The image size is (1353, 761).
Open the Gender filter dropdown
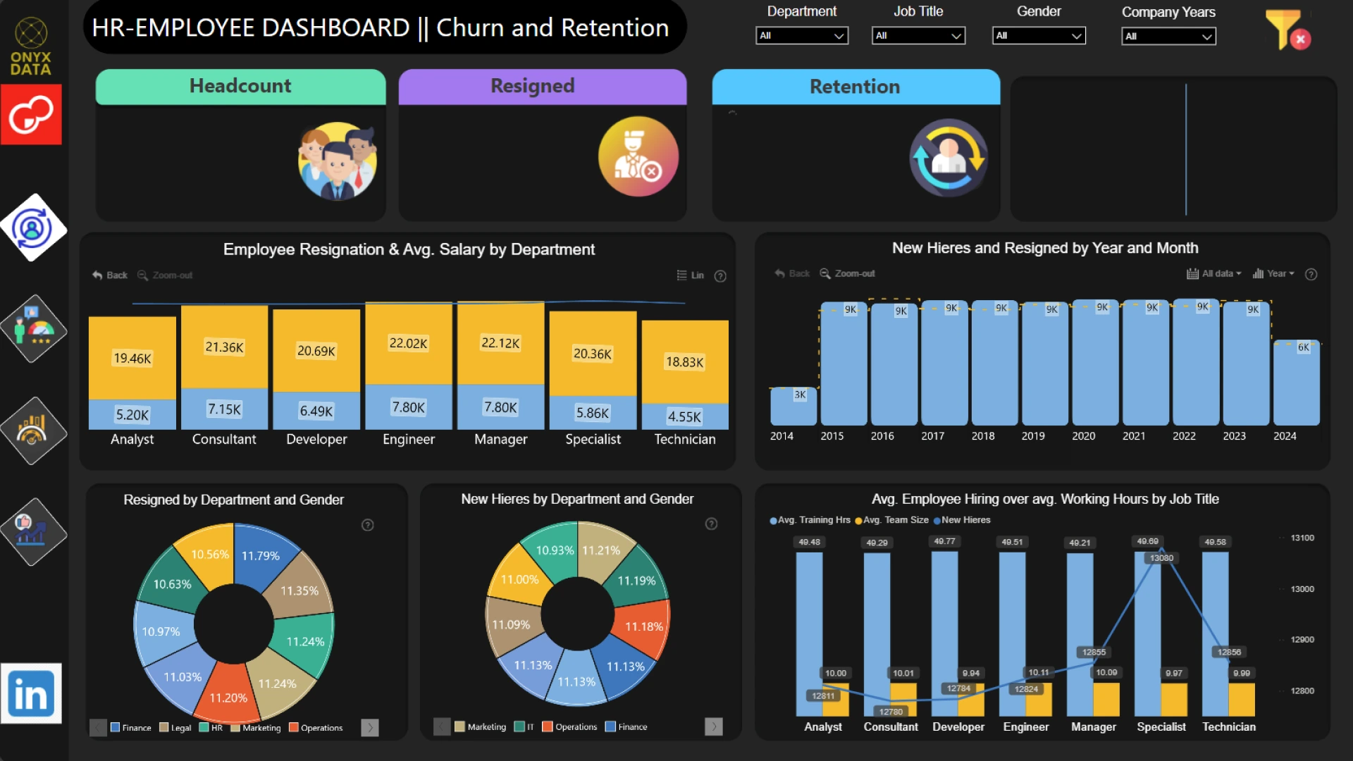coord(1039,35)
